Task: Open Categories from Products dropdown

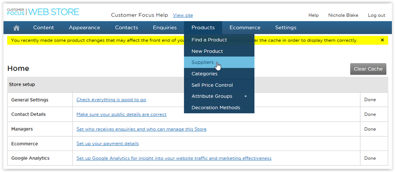Action: [x=219, y=74]
